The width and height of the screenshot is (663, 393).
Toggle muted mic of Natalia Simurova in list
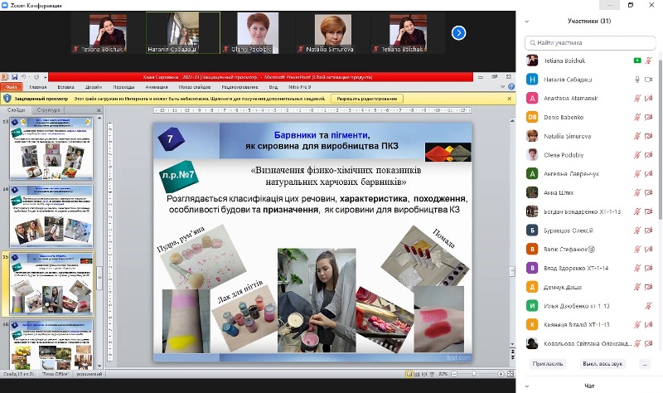coord(637,136)
